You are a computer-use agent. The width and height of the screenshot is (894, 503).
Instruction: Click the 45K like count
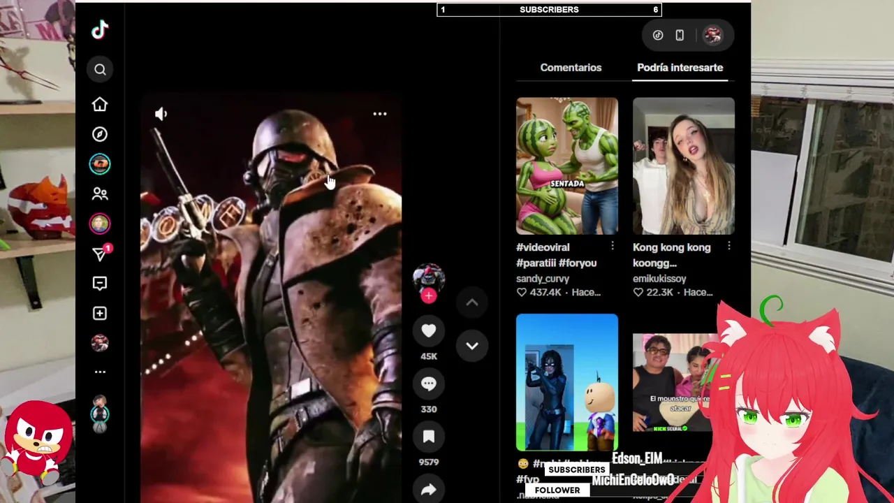(429, 356)
